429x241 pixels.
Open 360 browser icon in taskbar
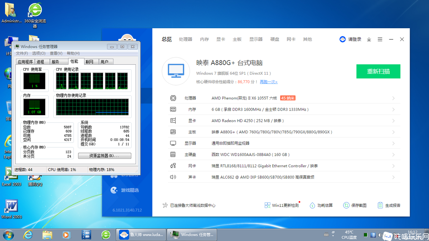[x=106, y=235]
